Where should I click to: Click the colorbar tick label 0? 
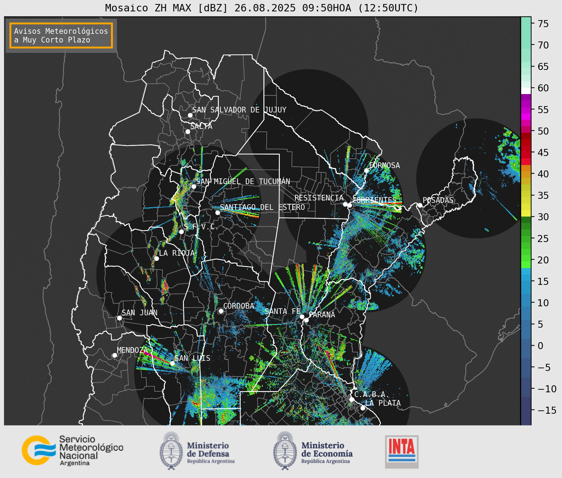coord(541,346)
